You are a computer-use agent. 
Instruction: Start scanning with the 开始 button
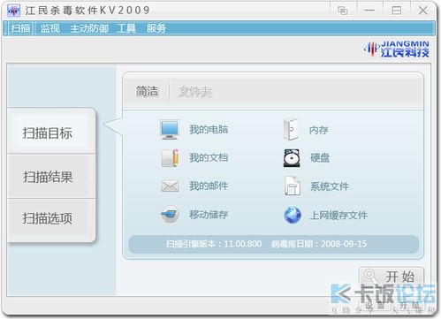tap(392, 277)
